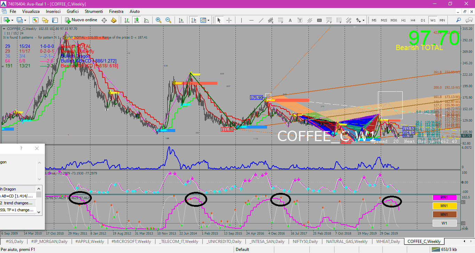Viewport: 475px width, 253px height.
Task: Open the search magnifier icon
Action: pyautogui.click(x=459, y=20)
